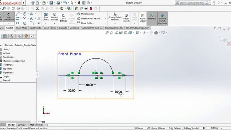231x130 pixels.
Task: Select the Circle sketch tool
Action: click(25, 14)
